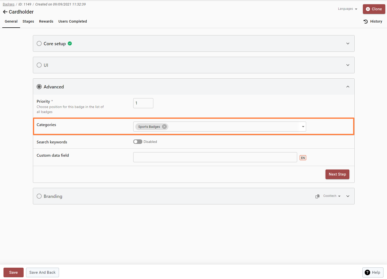The image size is (387, 279).
Task: Click the Help question mark icon
Action: click(x=367, y=272)
